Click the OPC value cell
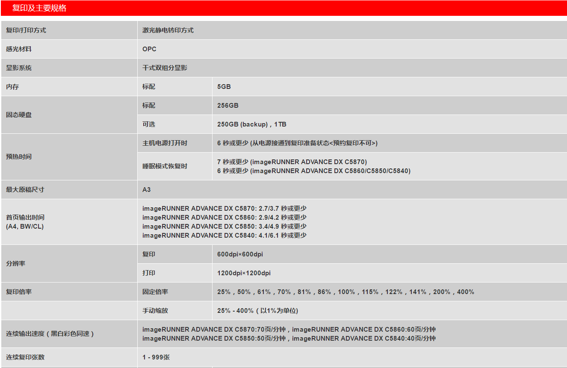The image size is (567, 368). 150,49
